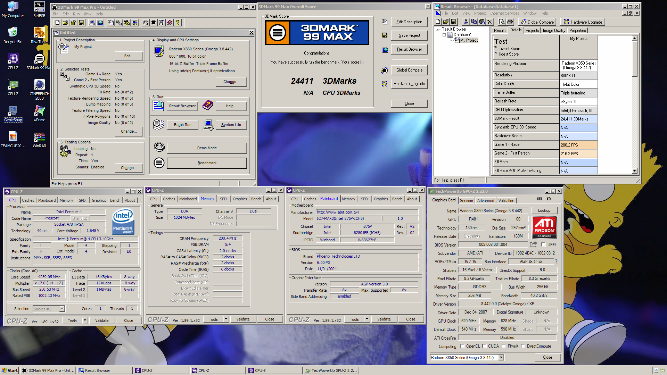Click the Demo Mode ring icon in 3DMark toolbar

146,23
